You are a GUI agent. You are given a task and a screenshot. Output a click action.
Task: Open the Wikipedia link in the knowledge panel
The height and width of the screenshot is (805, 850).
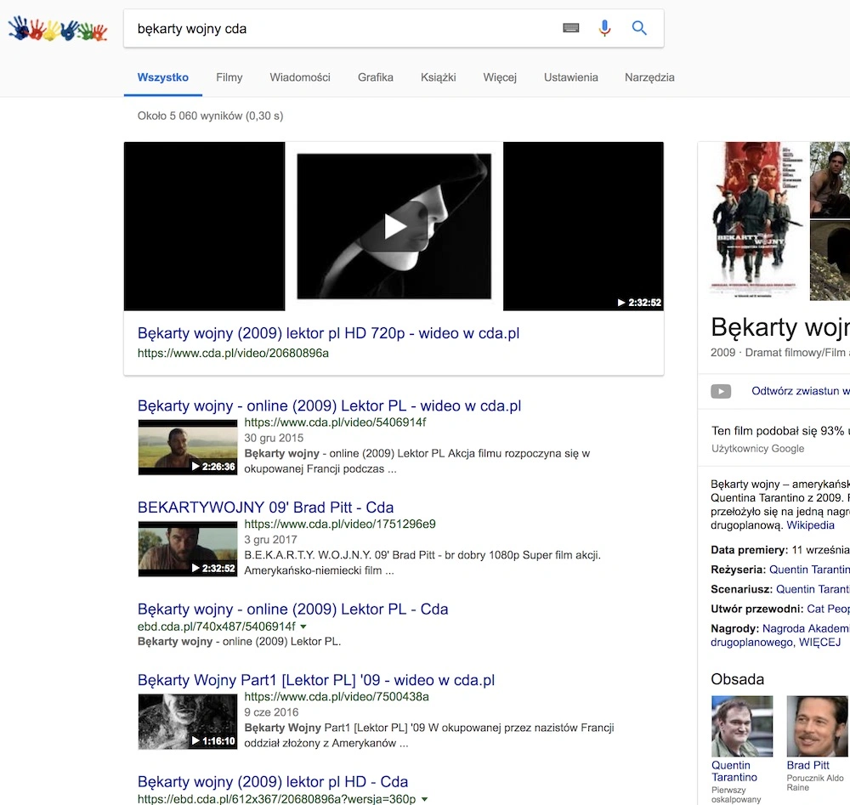coord(810,524)
